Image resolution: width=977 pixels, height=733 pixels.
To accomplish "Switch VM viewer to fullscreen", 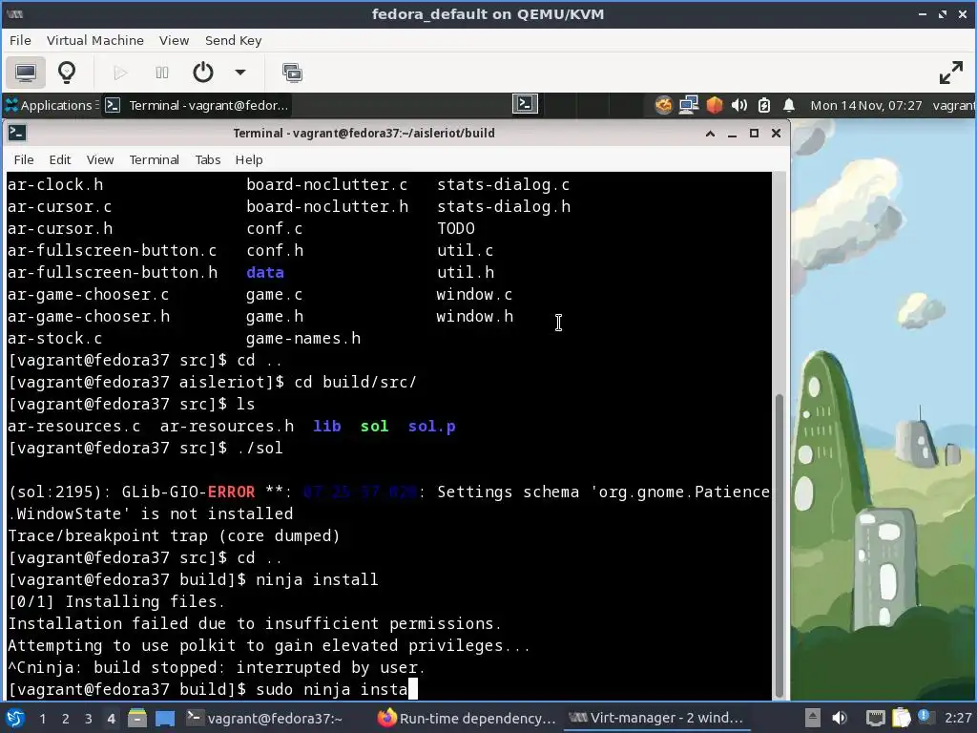I will pyautogui.click(x=951, y=73).
